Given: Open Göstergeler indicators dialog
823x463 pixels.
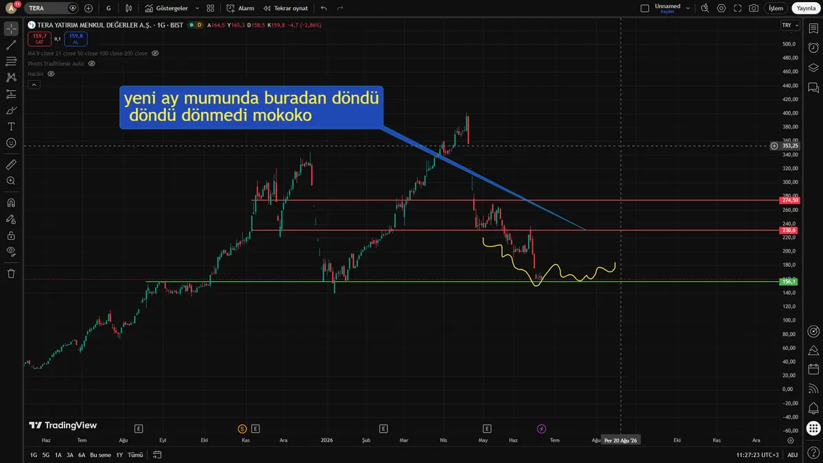Looking at the screenshot, I should (166, 8).
